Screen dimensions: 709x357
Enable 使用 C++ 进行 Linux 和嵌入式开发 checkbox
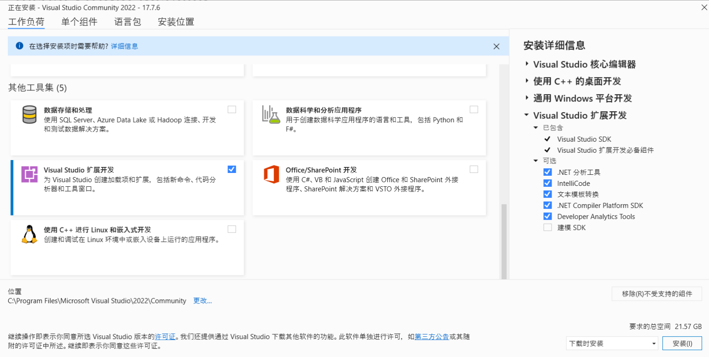pos(232,229)
